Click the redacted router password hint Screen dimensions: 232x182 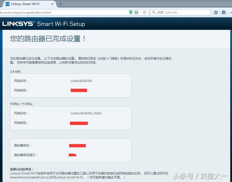[x=72, y=155]
